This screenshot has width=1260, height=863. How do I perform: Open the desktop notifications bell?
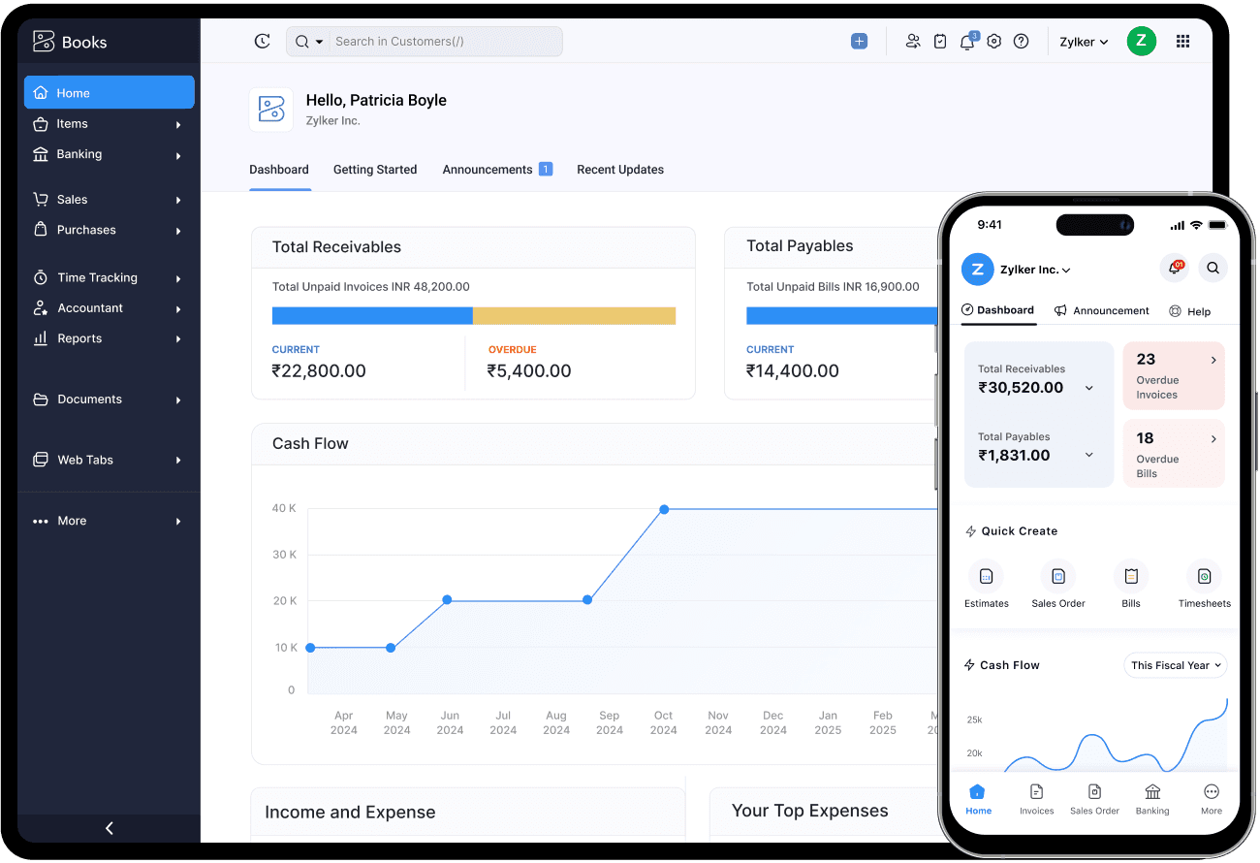click(x=967, y=42)
